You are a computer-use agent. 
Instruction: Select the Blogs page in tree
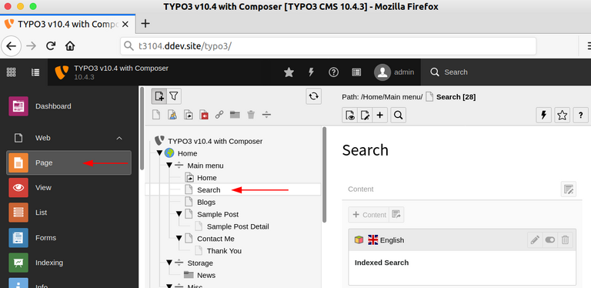coord(206,202)
